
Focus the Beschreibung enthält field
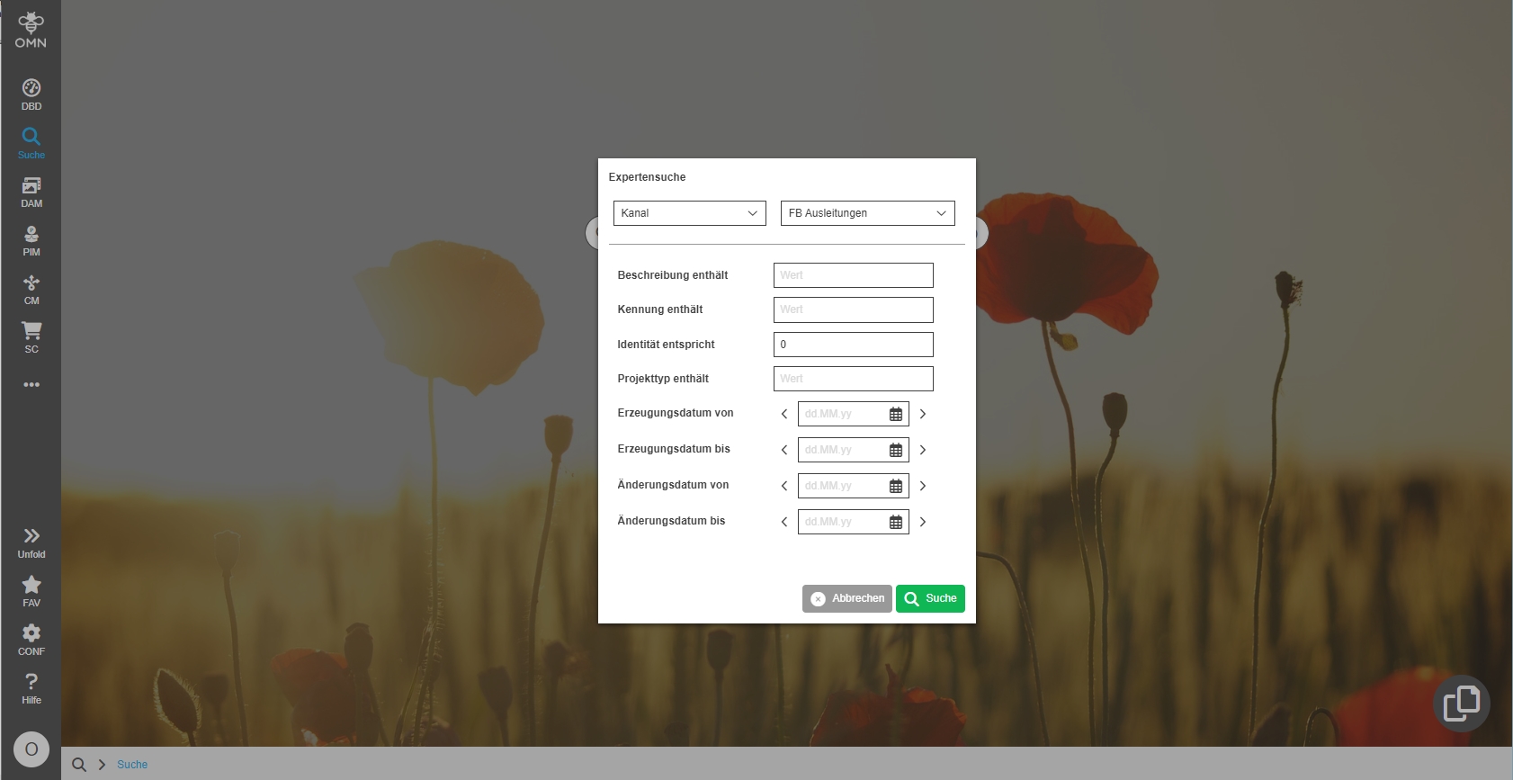pos(854,275)
